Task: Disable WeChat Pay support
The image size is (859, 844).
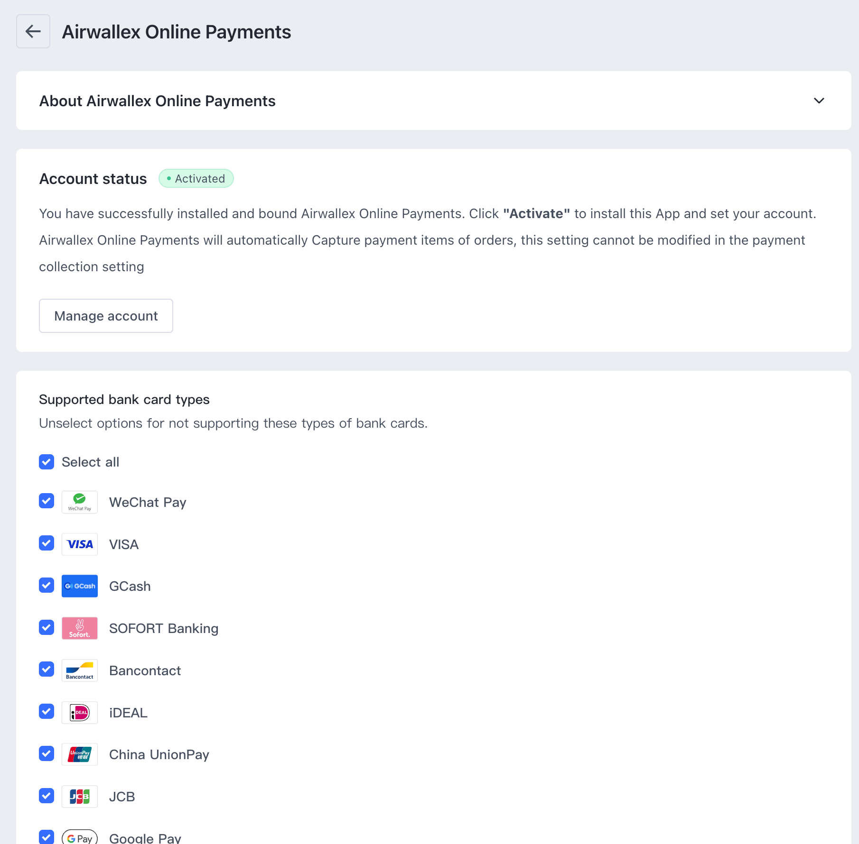Action: 46,501
